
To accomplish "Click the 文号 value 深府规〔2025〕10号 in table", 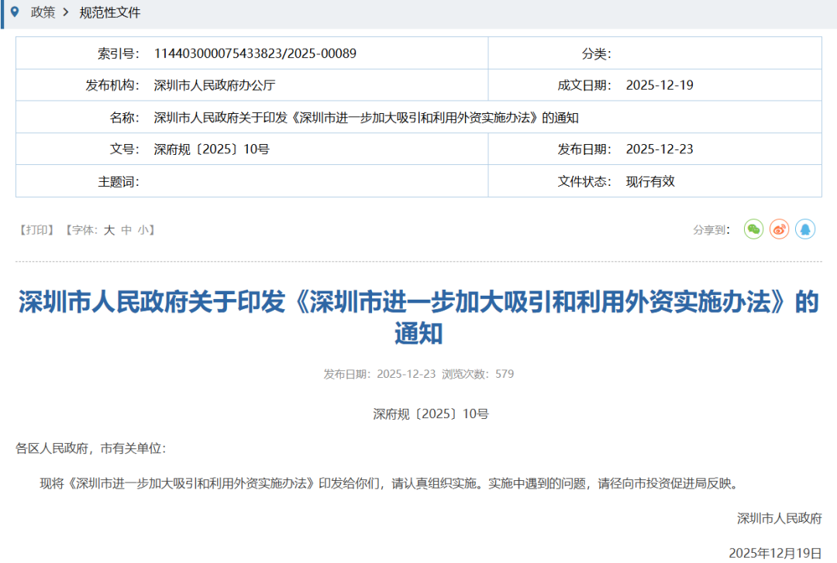I will coord(212,149).
